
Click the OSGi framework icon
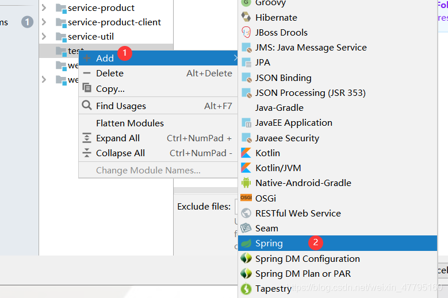coord(246,198)
